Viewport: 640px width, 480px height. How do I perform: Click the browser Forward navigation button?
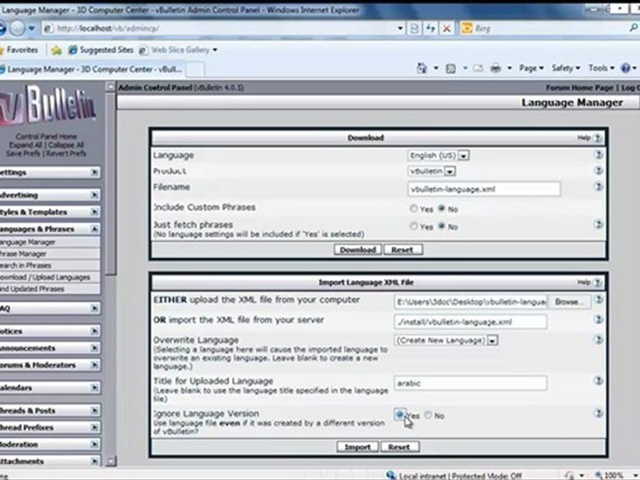point(17,28)
